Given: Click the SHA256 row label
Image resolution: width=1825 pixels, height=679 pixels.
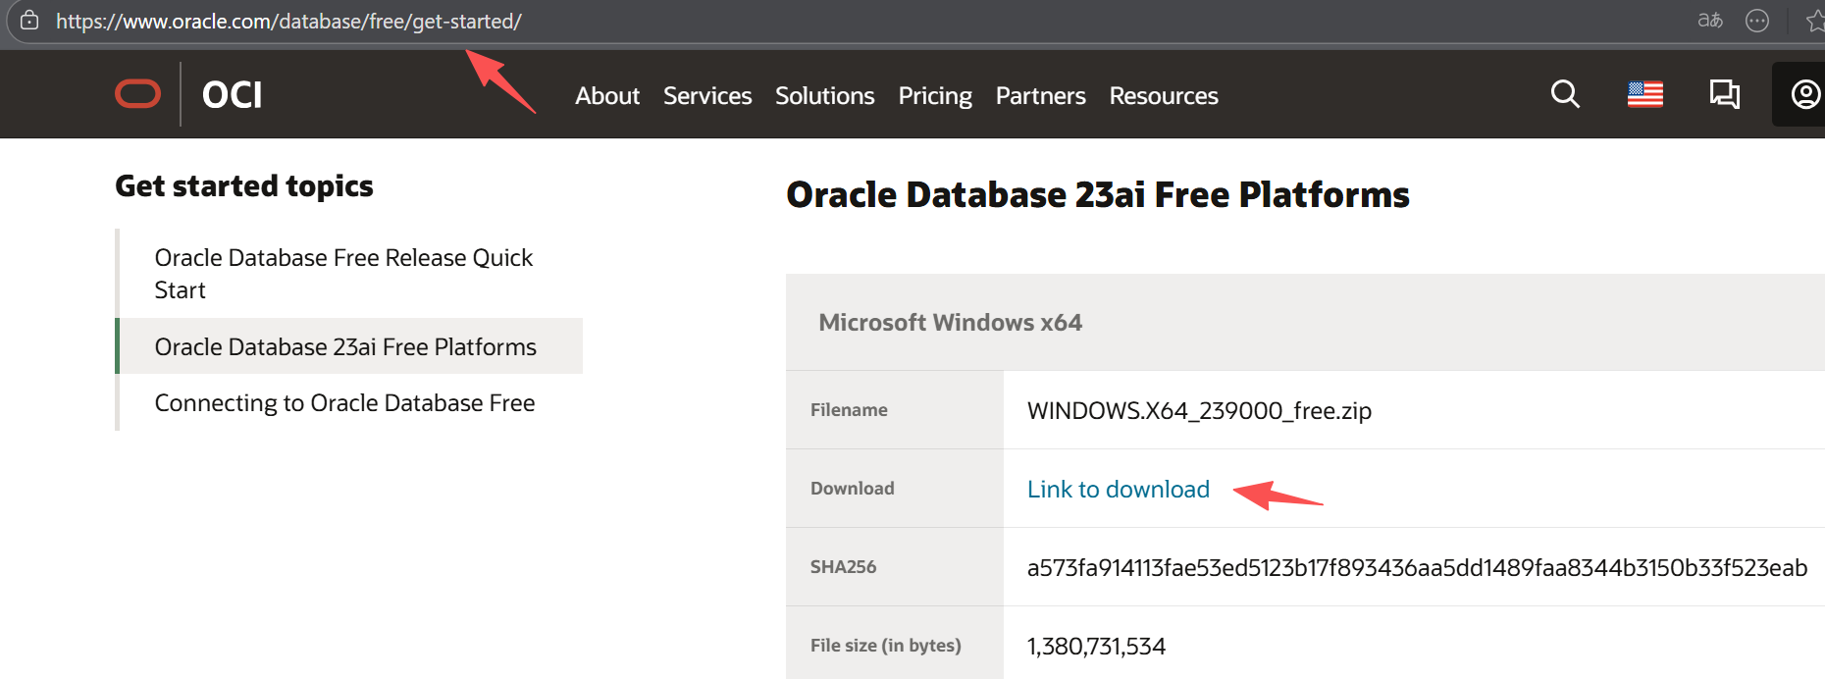Looking at the screenshot, I should point(843,567).
